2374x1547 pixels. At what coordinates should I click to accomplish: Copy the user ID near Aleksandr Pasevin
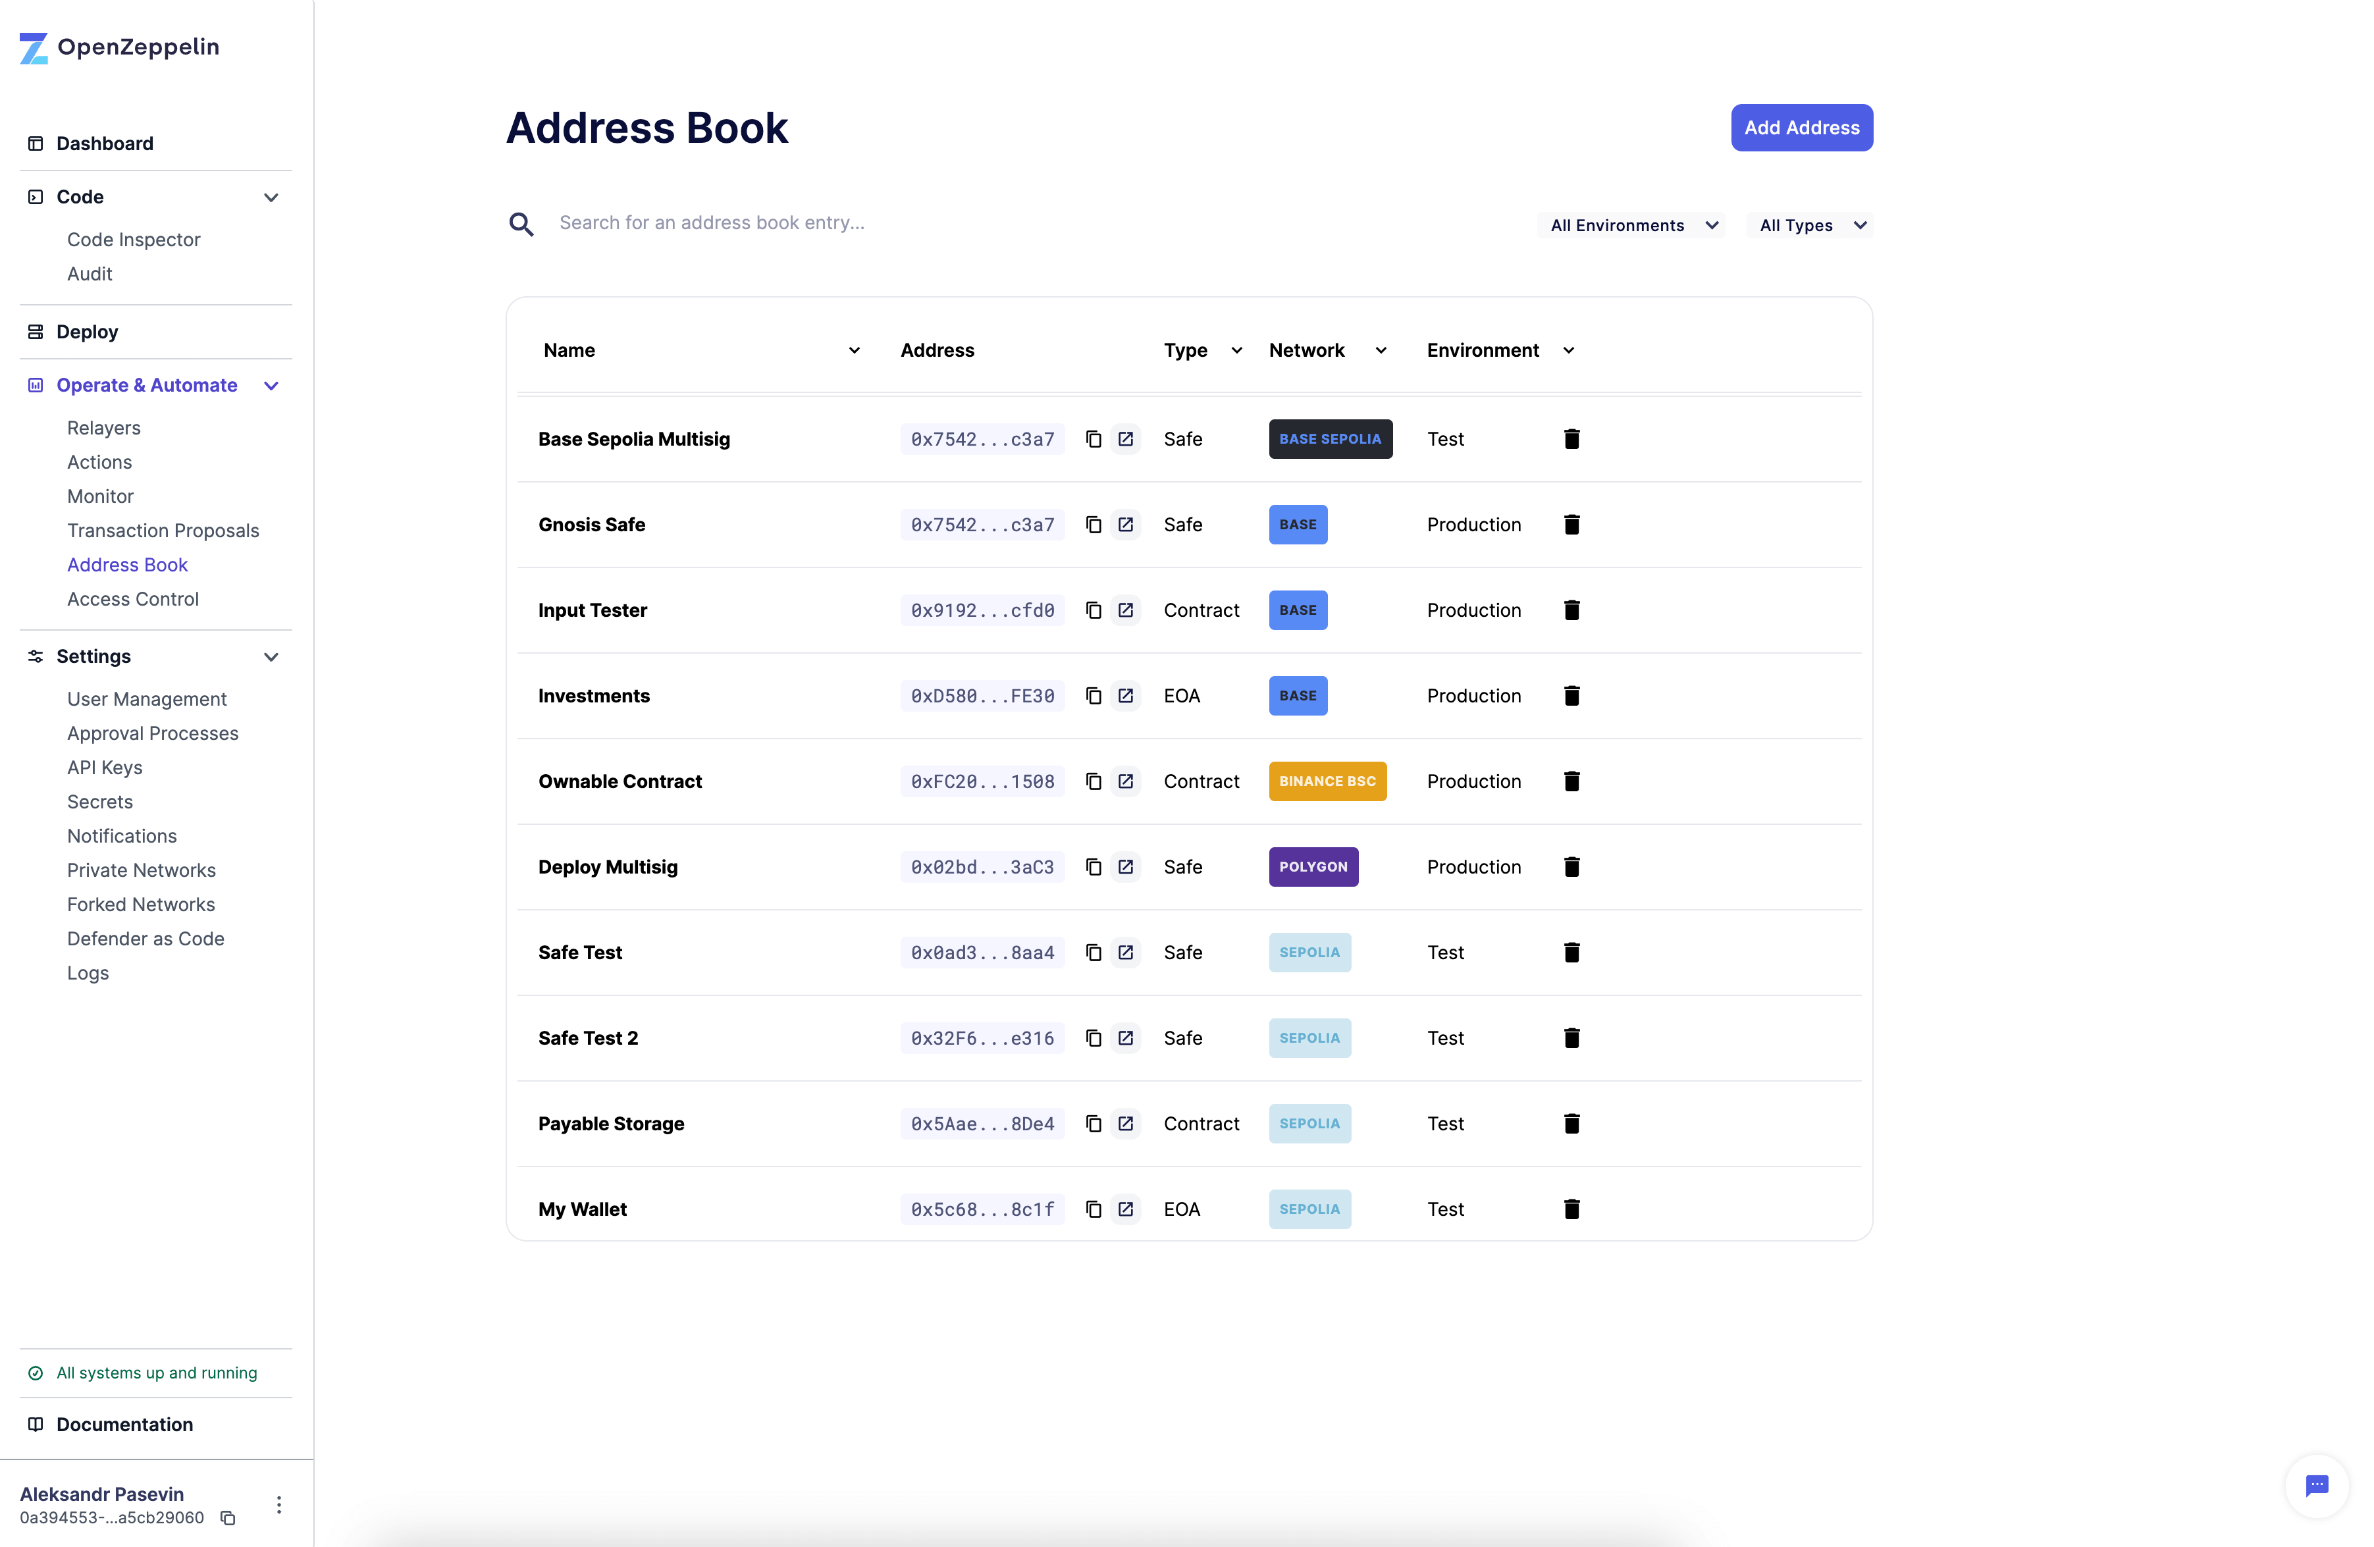[227, 1518]
